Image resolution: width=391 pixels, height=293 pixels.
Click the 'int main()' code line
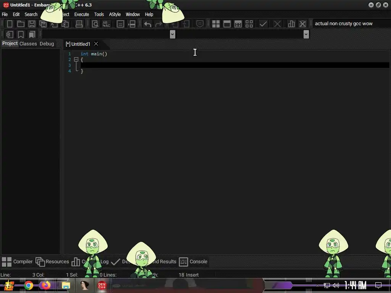point(94,54)
